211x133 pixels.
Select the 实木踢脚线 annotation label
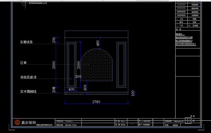[28, 91]
